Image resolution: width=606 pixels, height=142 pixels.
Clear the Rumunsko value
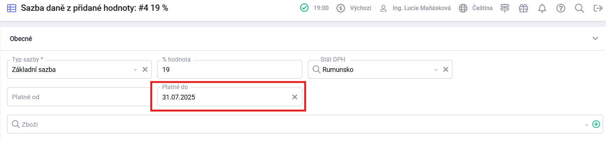pyautogui.click(x=446, y=69)
